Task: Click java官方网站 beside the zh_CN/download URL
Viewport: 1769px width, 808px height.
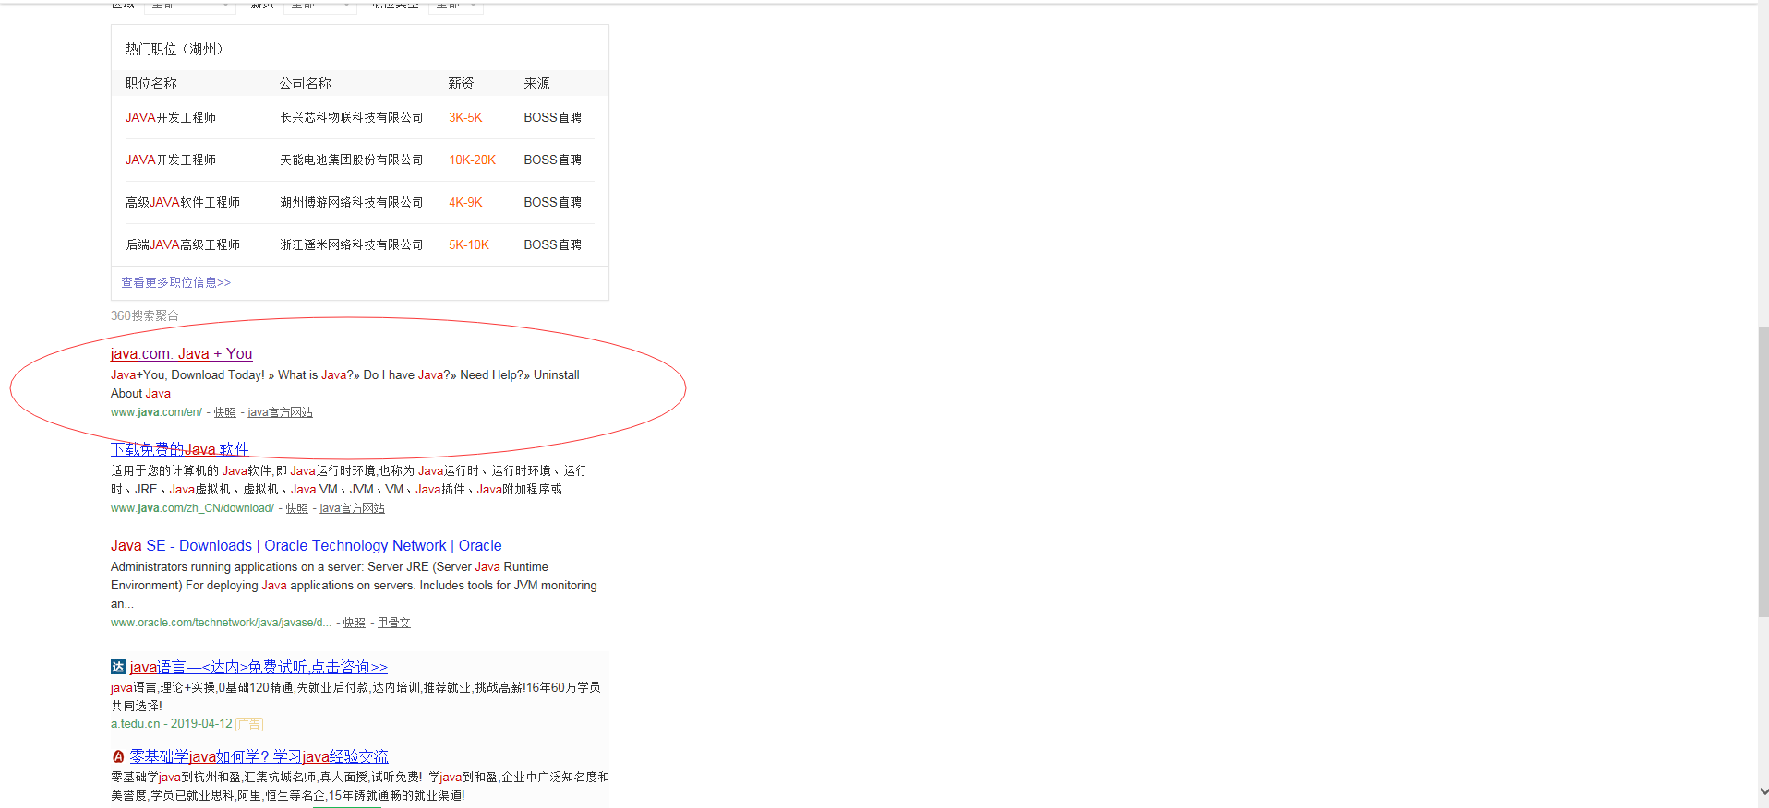Action: pos(352,508)
